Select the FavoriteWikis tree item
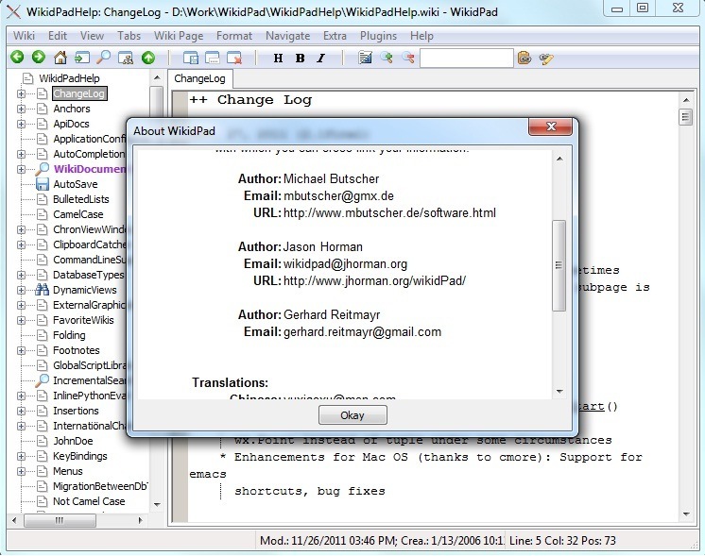This screenshot has width=705, height=556. (83, 320)
